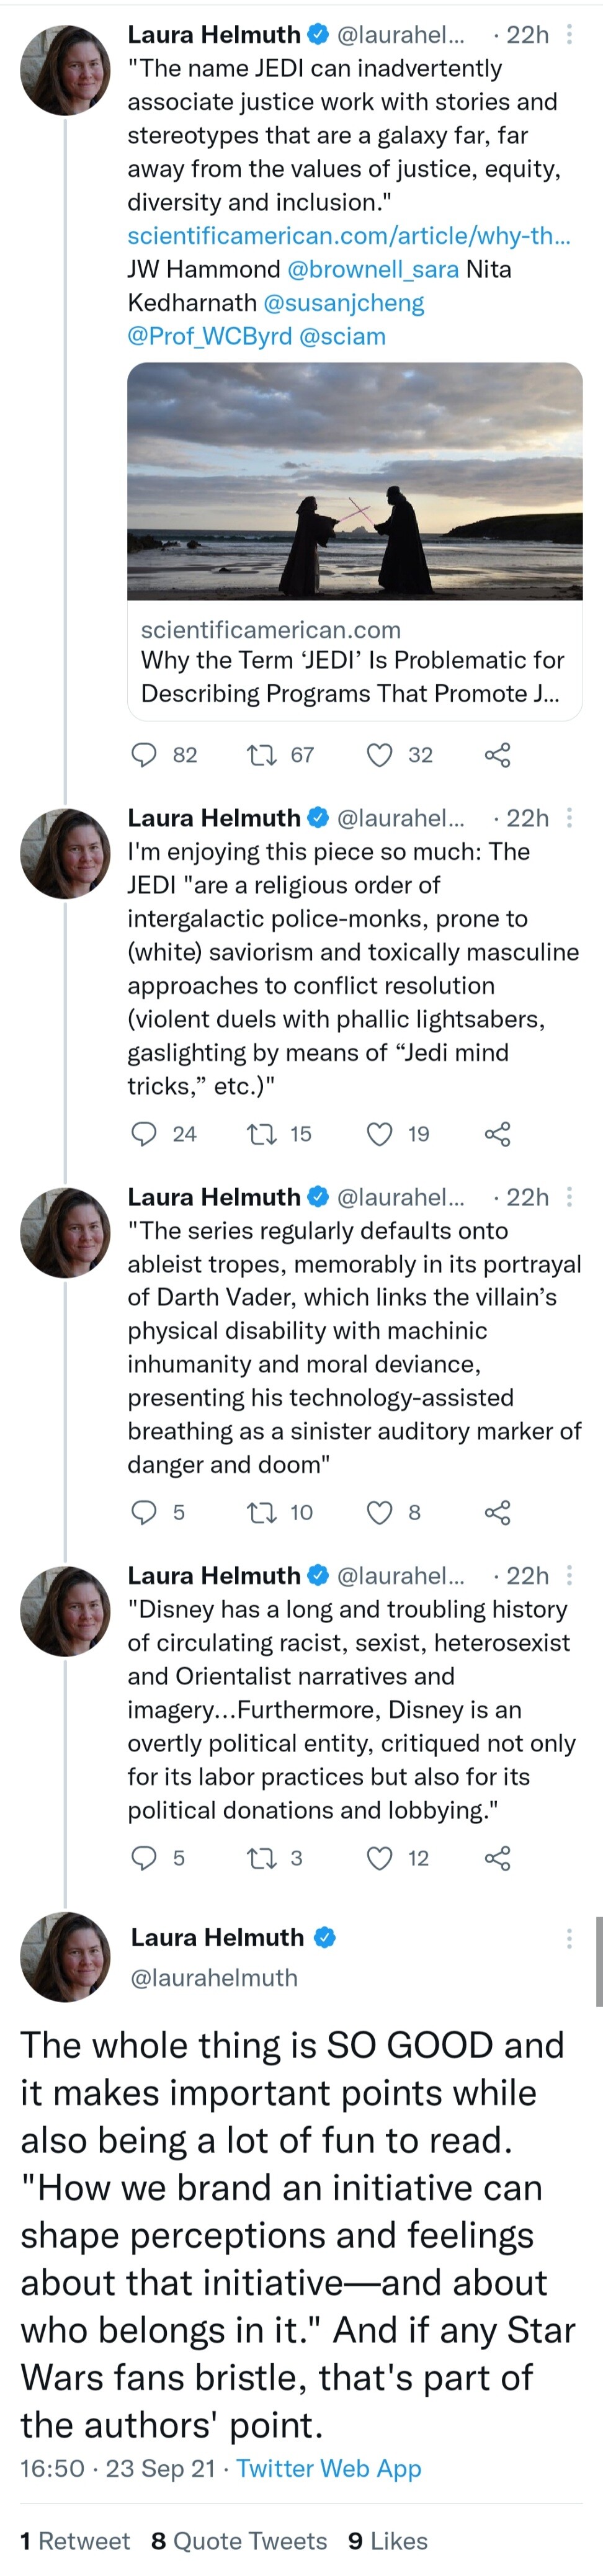Visit the @brownell_sara profile mention
The image size is (603, 2576).
coord(373,270)
